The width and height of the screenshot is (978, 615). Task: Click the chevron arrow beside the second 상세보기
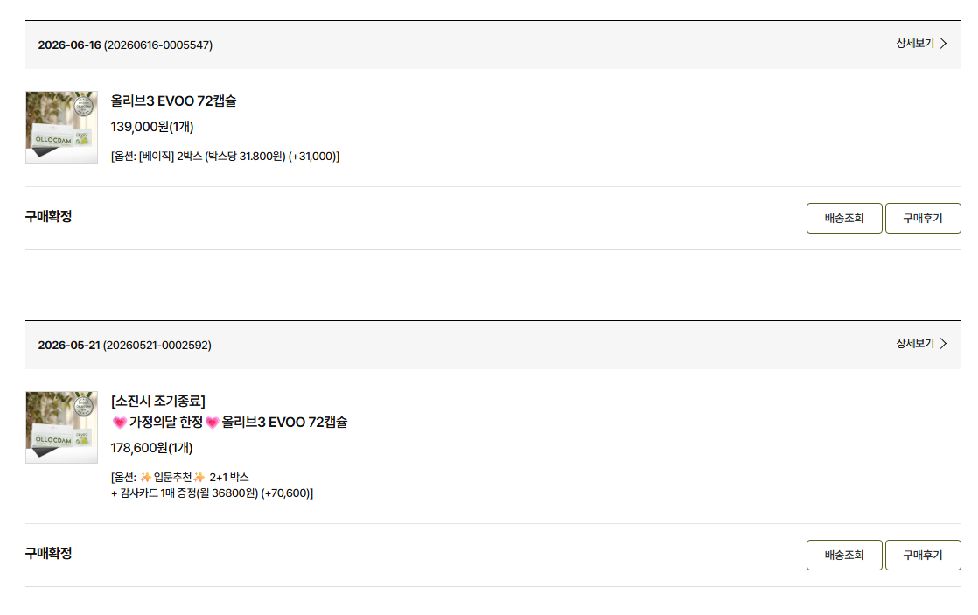(x=943, y=344)
